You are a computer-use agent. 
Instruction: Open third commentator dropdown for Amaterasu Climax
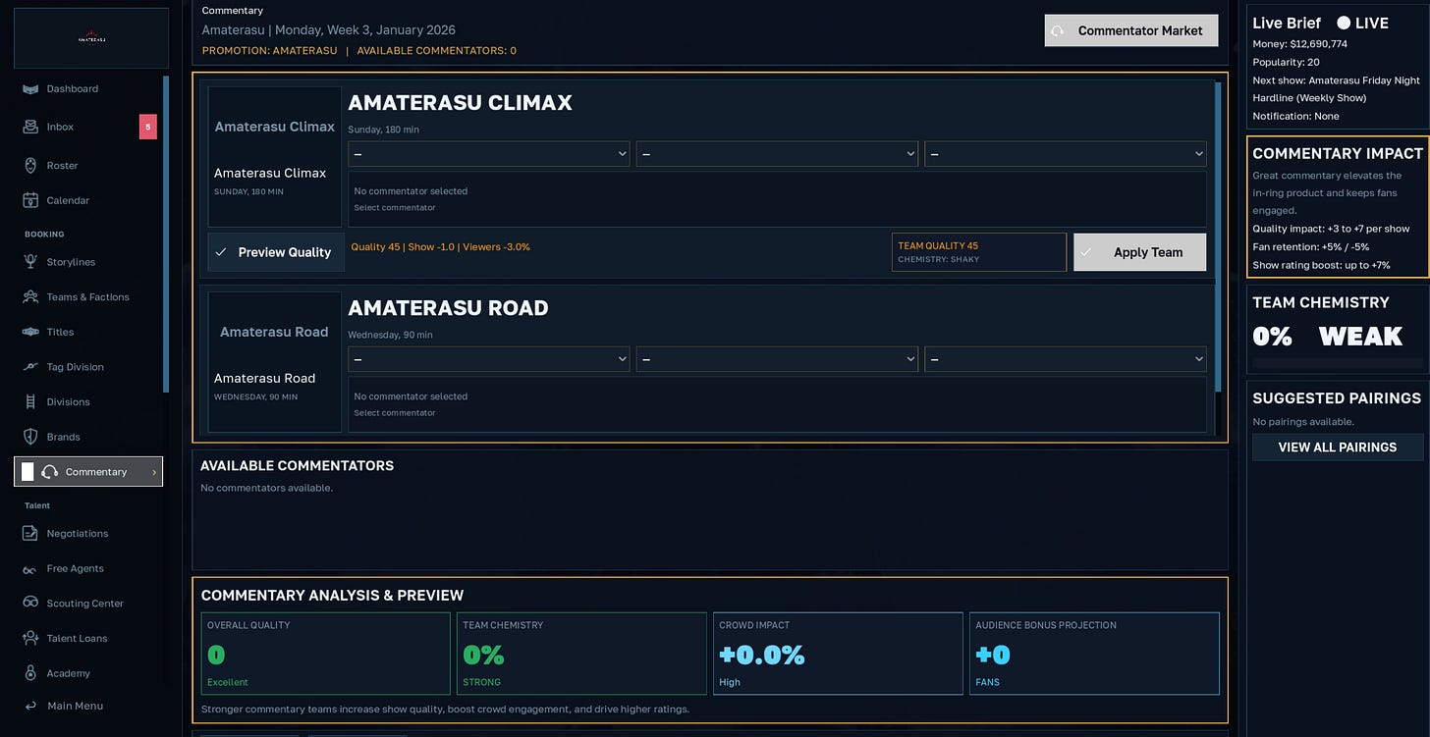tap(1066, 154)
